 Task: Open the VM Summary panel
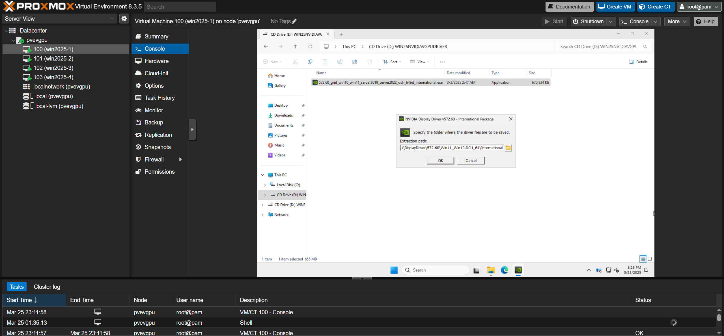(x=160, y=36)
